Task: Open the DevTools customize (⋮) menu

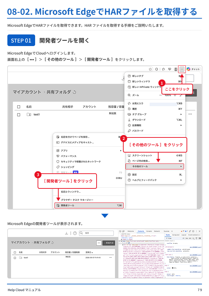Action: coord(196,231)
